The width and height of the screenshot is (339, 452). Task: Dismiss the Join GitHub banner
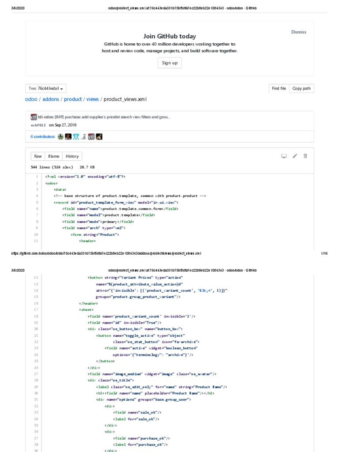[x=298, y=32]
